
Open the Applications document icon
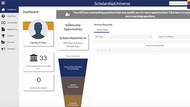[3, 29]
